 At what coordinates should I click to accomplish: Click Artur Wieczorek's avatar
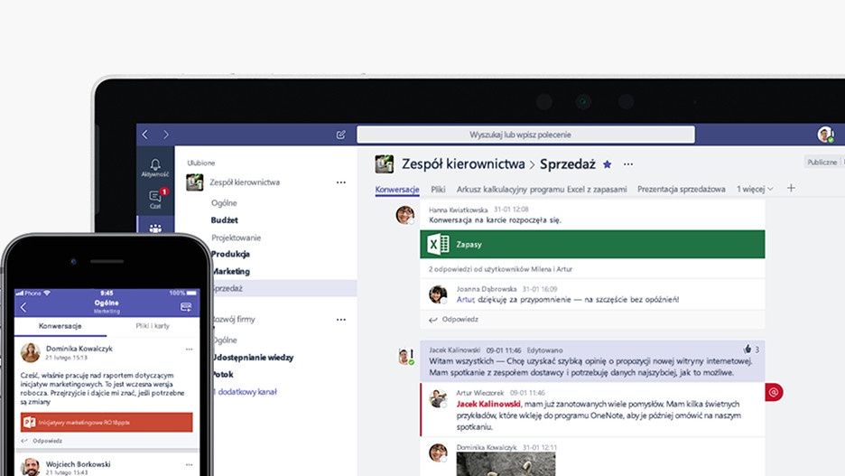point(438,398)
